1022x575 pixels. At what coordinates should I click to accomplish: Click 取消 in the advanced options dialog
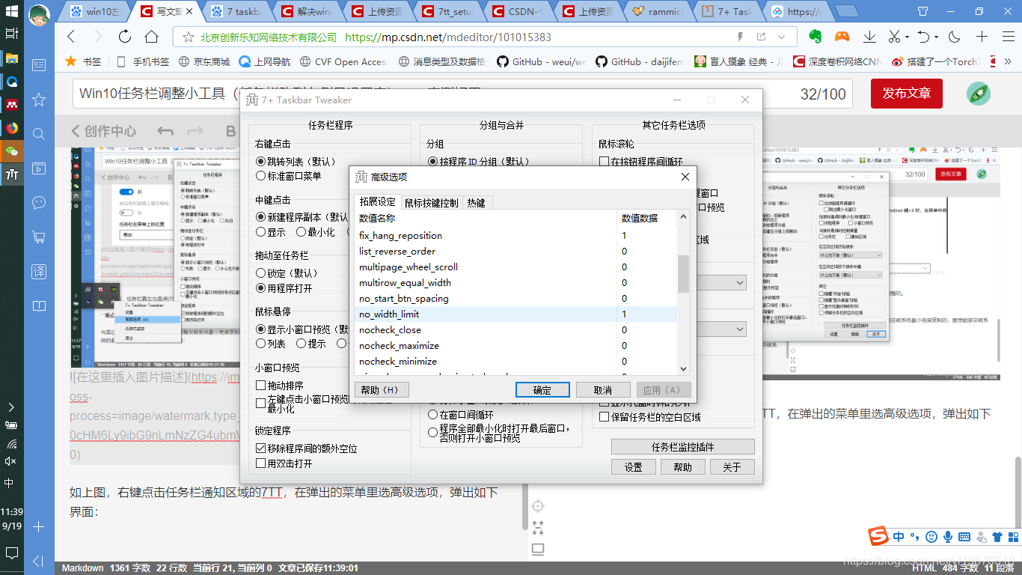603,390
